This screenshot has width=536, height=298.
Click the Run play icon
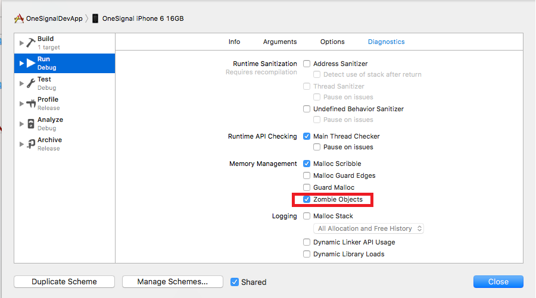click(x=31, y=63)
